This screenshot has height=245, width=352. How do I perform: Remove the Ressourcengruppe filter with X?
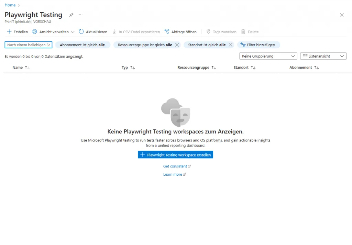coord(177,45)
